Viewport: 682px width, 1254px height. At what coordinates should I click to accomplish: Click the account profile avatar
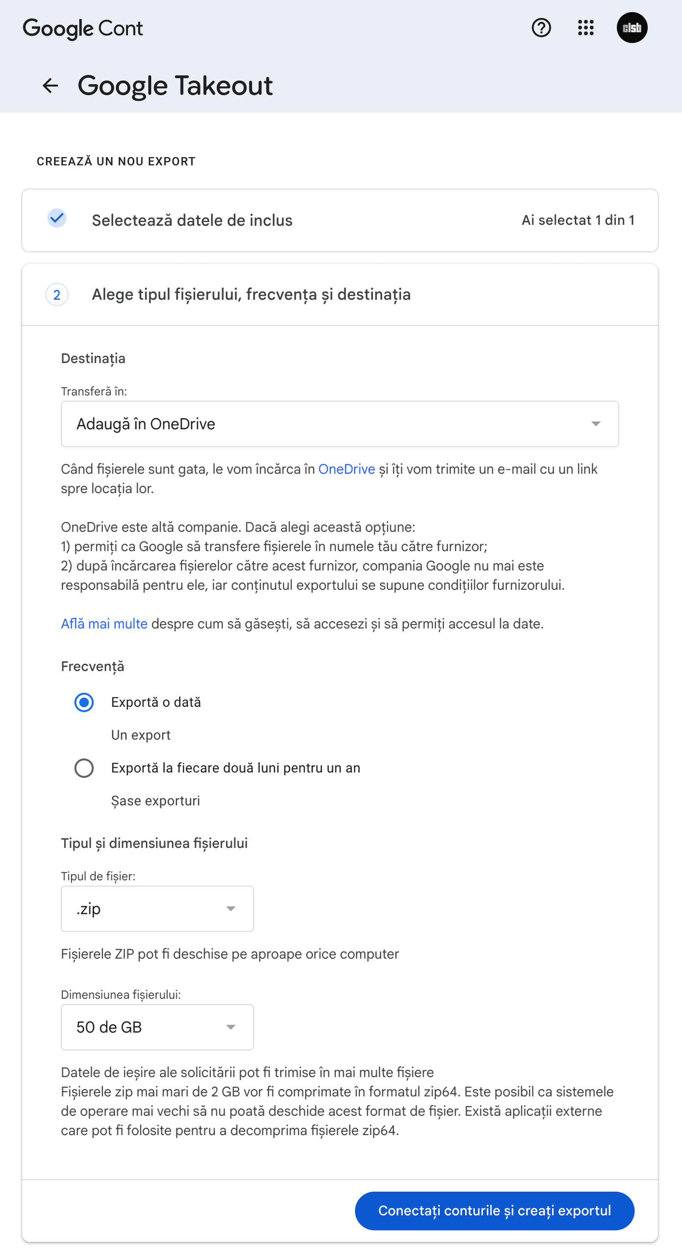(632, 28)
